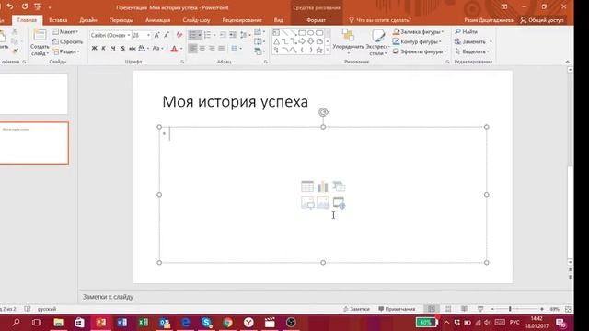
Task: Justify the paragraph text
Action: (221, 49)
